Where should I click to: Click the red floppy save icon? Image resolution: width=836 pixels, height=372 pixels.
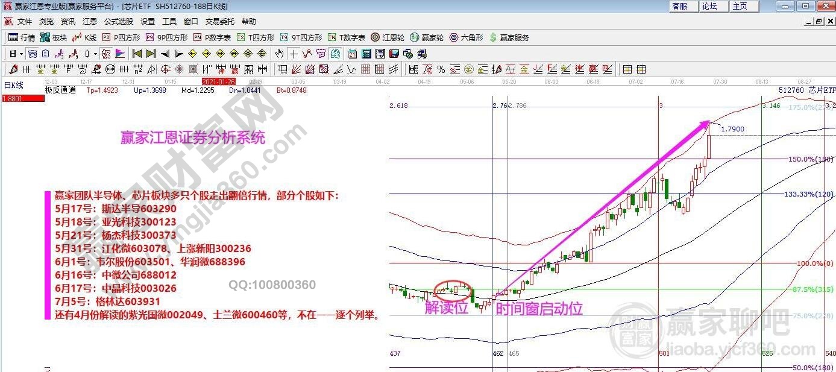[x=395, y=54]
